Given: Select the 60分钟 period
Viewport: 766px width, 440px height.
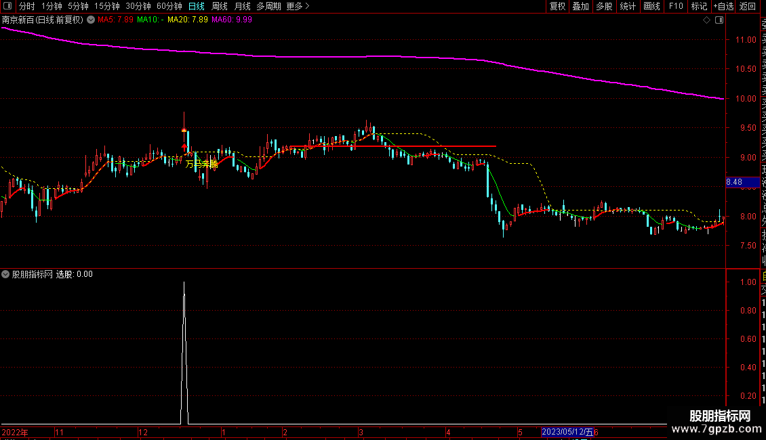Looking at the screenshot, I should tap(169, 6).
